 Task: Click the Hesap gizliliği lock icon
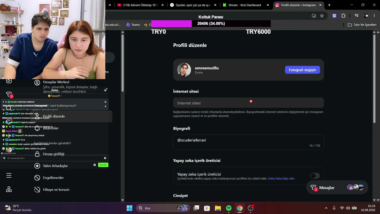click(x=37, y=154)
